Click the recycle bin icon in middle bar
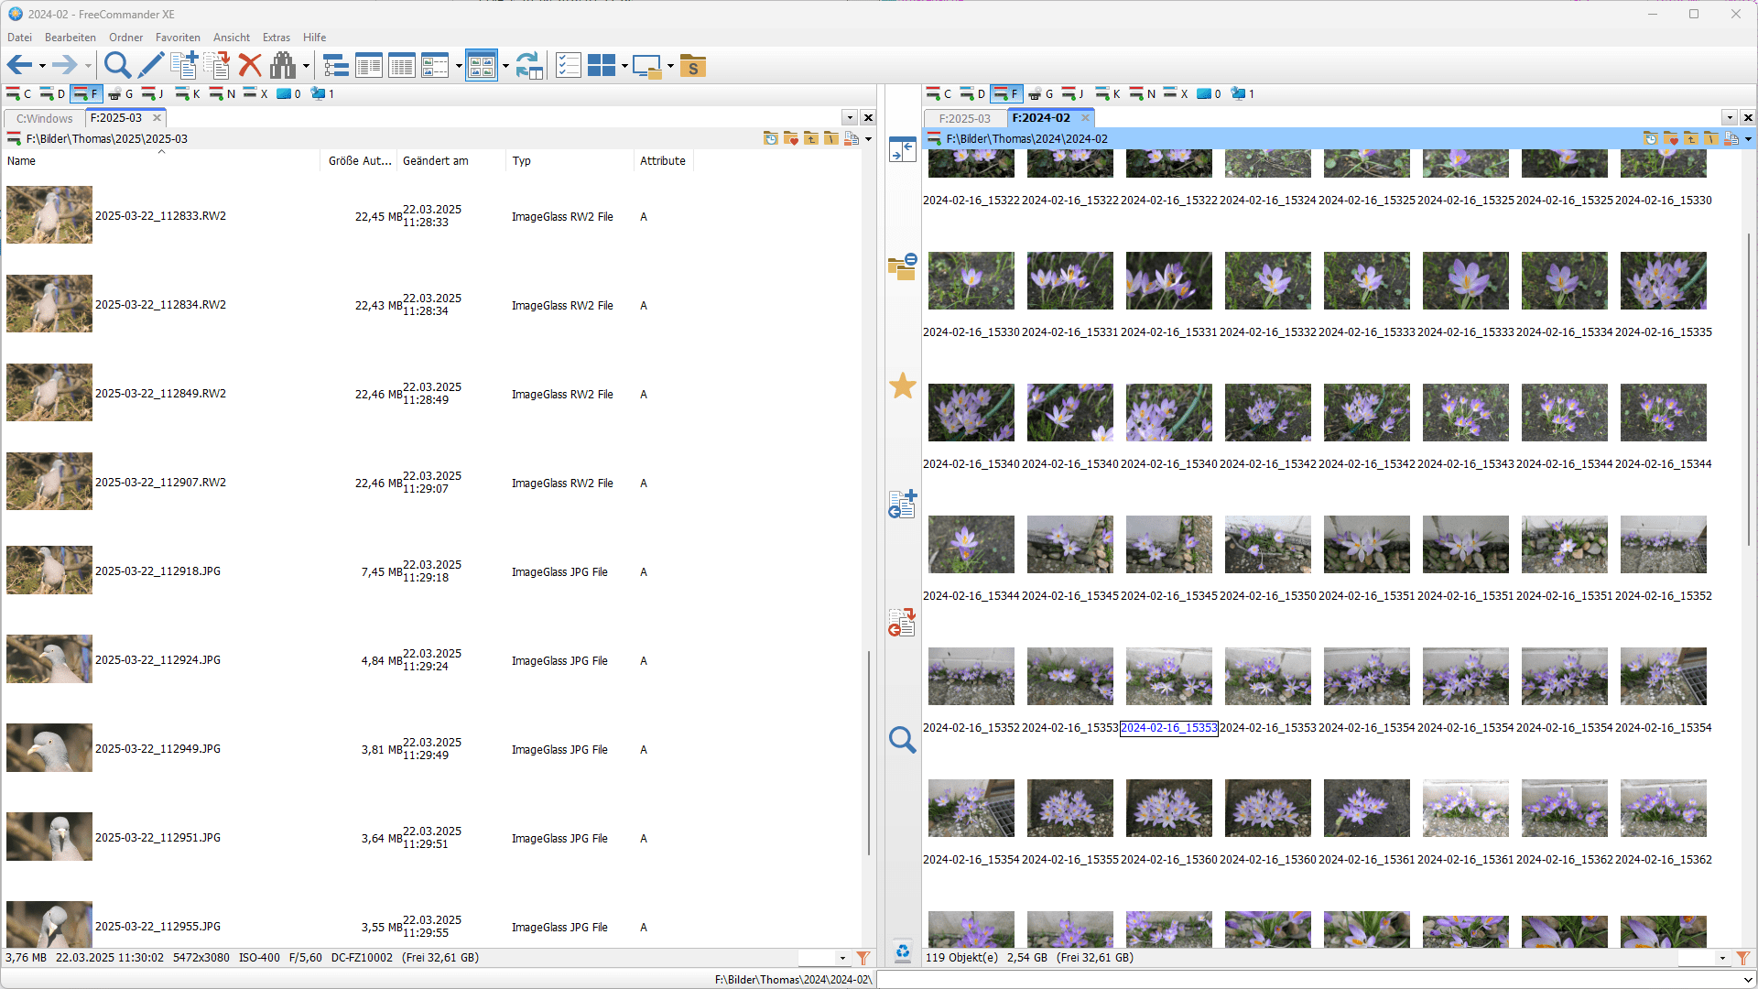The image size is (1758, 989). pos(903,952)
